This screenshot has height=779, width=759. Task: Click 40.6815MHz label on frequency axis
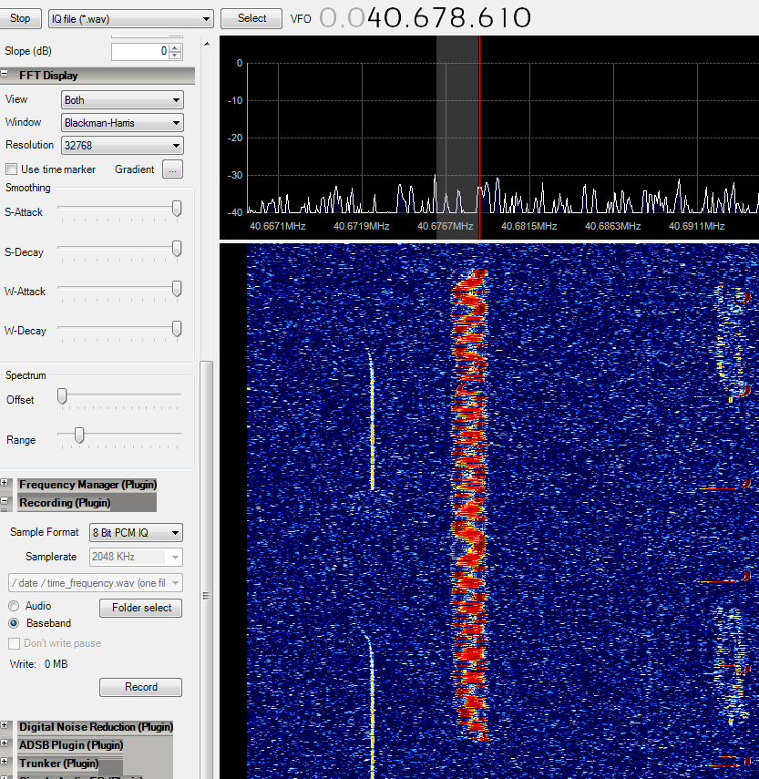click(528, 226)
